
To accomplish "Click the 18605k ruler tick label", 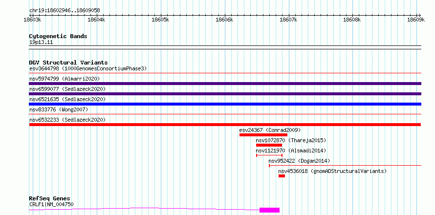I will coord(161,20).
